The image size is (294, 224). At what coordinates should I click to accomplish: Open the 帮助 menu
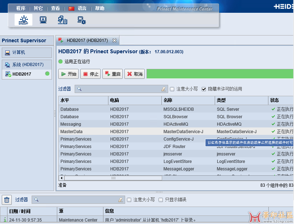click(100, 9)
